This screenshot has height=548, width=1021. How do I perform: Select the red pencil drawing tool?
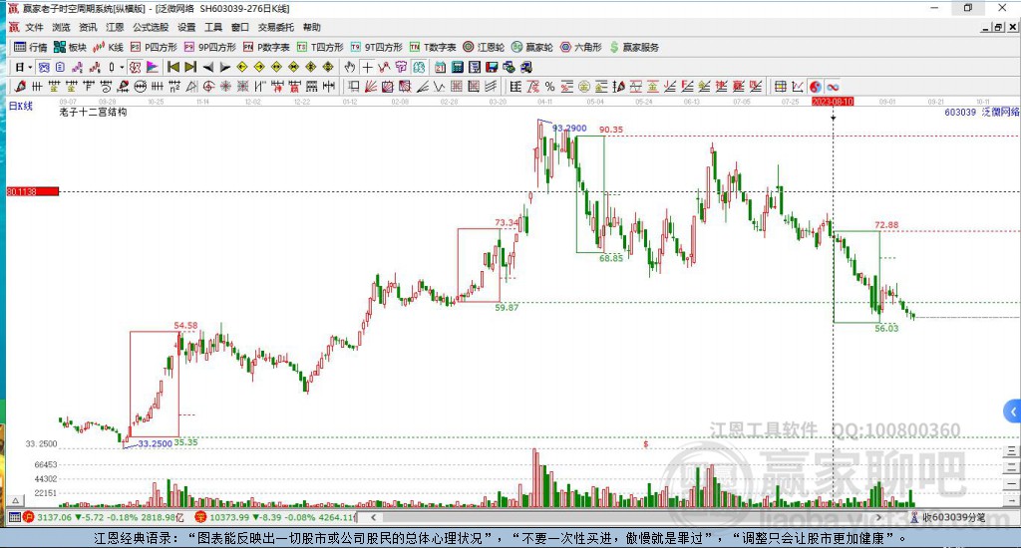pos(20,86)
